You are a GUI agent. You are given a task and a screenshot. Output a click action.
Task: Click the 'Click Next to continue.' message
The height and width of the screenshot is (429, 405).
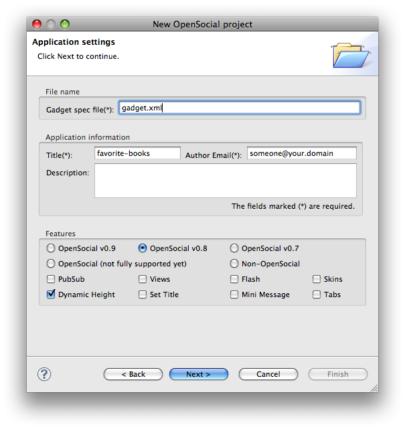coord(78,56)
